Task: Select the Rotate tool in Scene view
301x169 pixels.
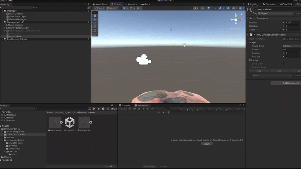Action: point(95,23)
